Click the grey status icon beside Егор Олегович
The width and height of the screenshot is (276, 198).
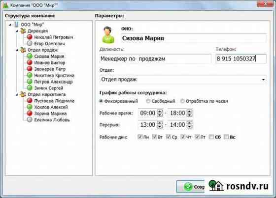click(30, 43)
